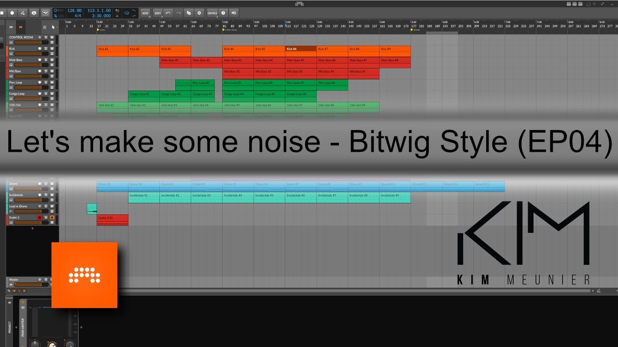Open the Help question-mark icon
Image resolution: width=618 pixels, height=347 pixels.
click(x=223, y=13)
